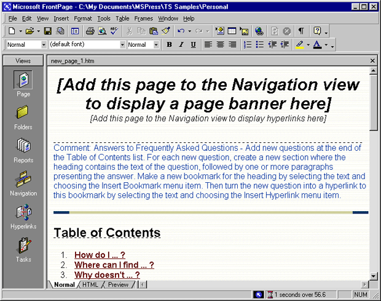
Task: Click 'Where can I find ... ?' link
Action: click(114, 265)
